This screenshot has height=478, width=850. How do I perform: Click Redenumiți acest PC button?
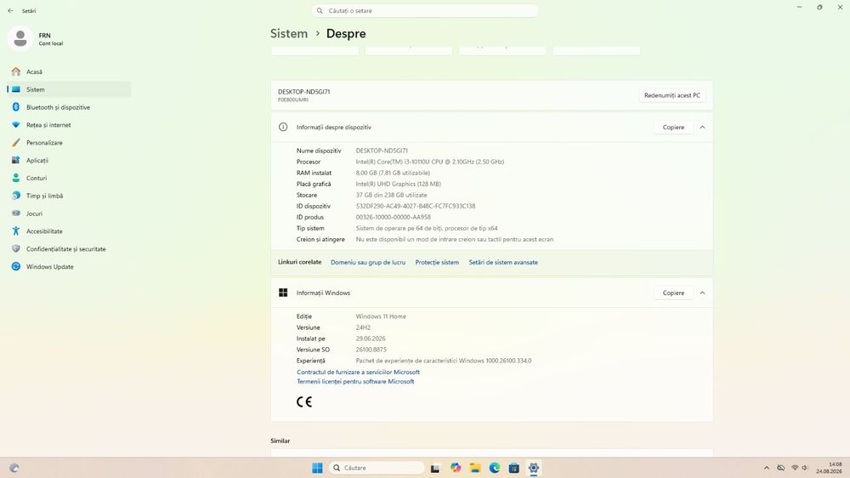[x=672, y=95]
